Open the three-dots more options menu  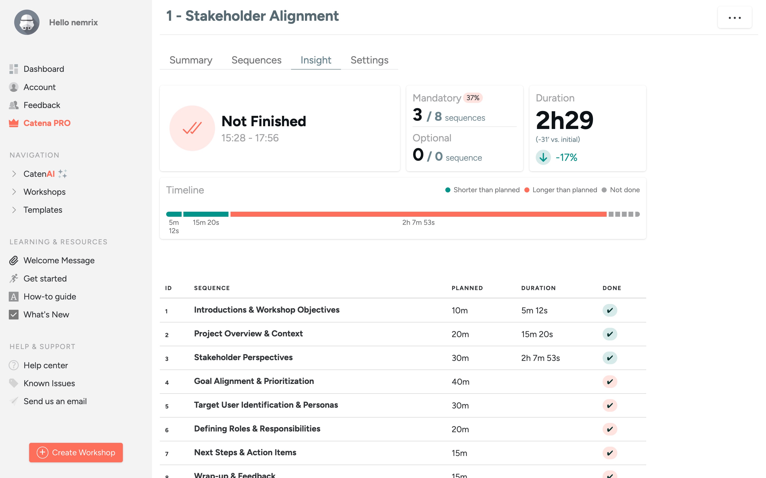[x=734, y=18]
